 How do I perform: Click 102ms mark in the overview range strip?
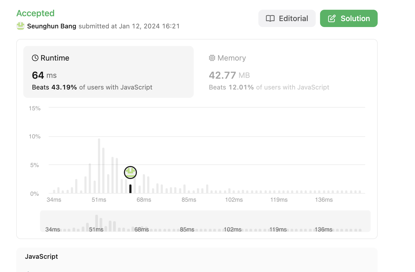coord(233,229)
